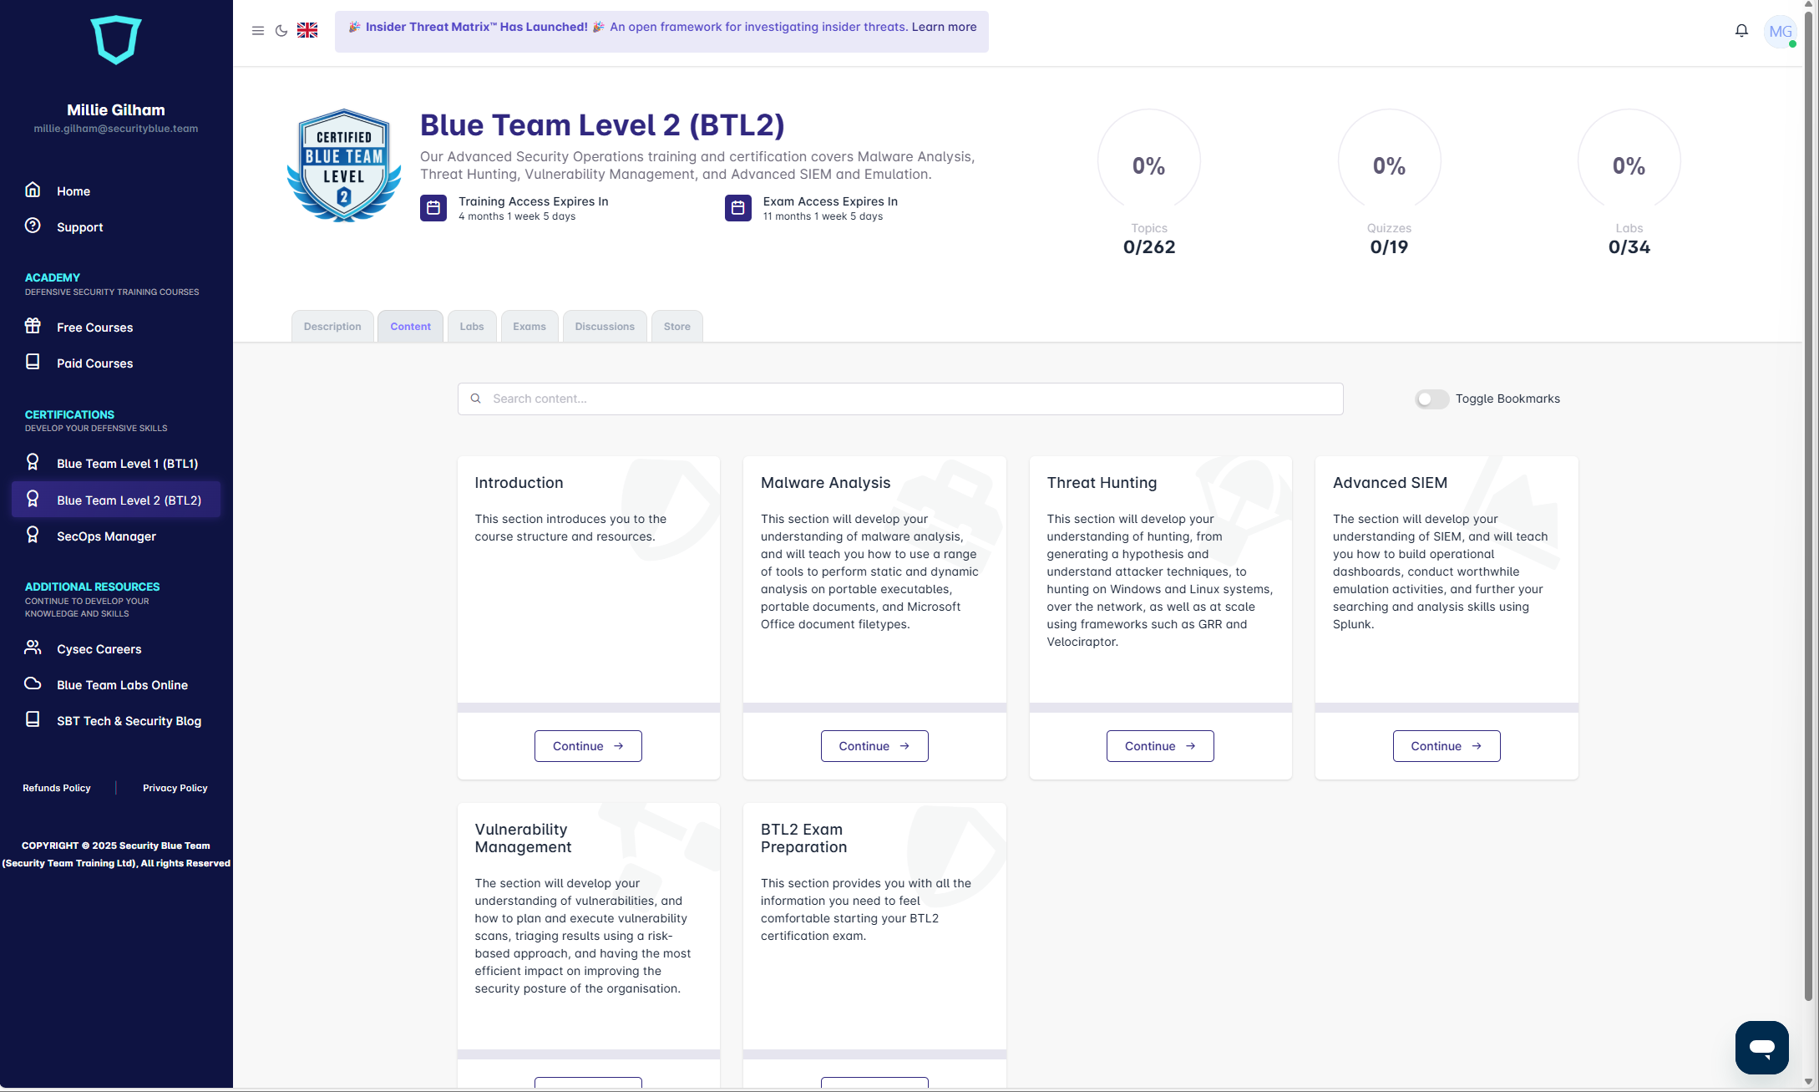Continue the Malware Analysis section
1819x1092 pixels.
tap(874, 746)
